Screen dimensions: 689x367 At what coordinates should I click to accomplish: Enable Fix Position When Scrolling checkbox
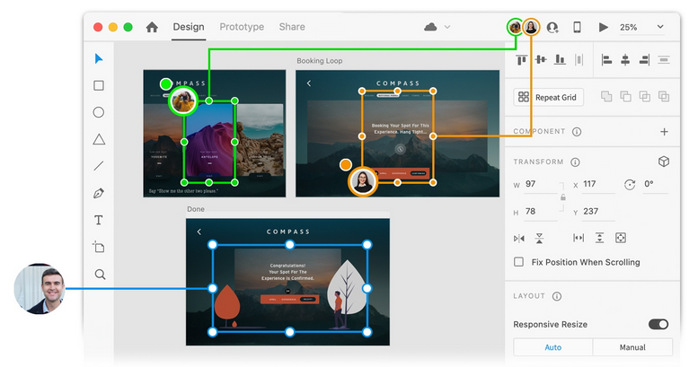pos(519,262)
